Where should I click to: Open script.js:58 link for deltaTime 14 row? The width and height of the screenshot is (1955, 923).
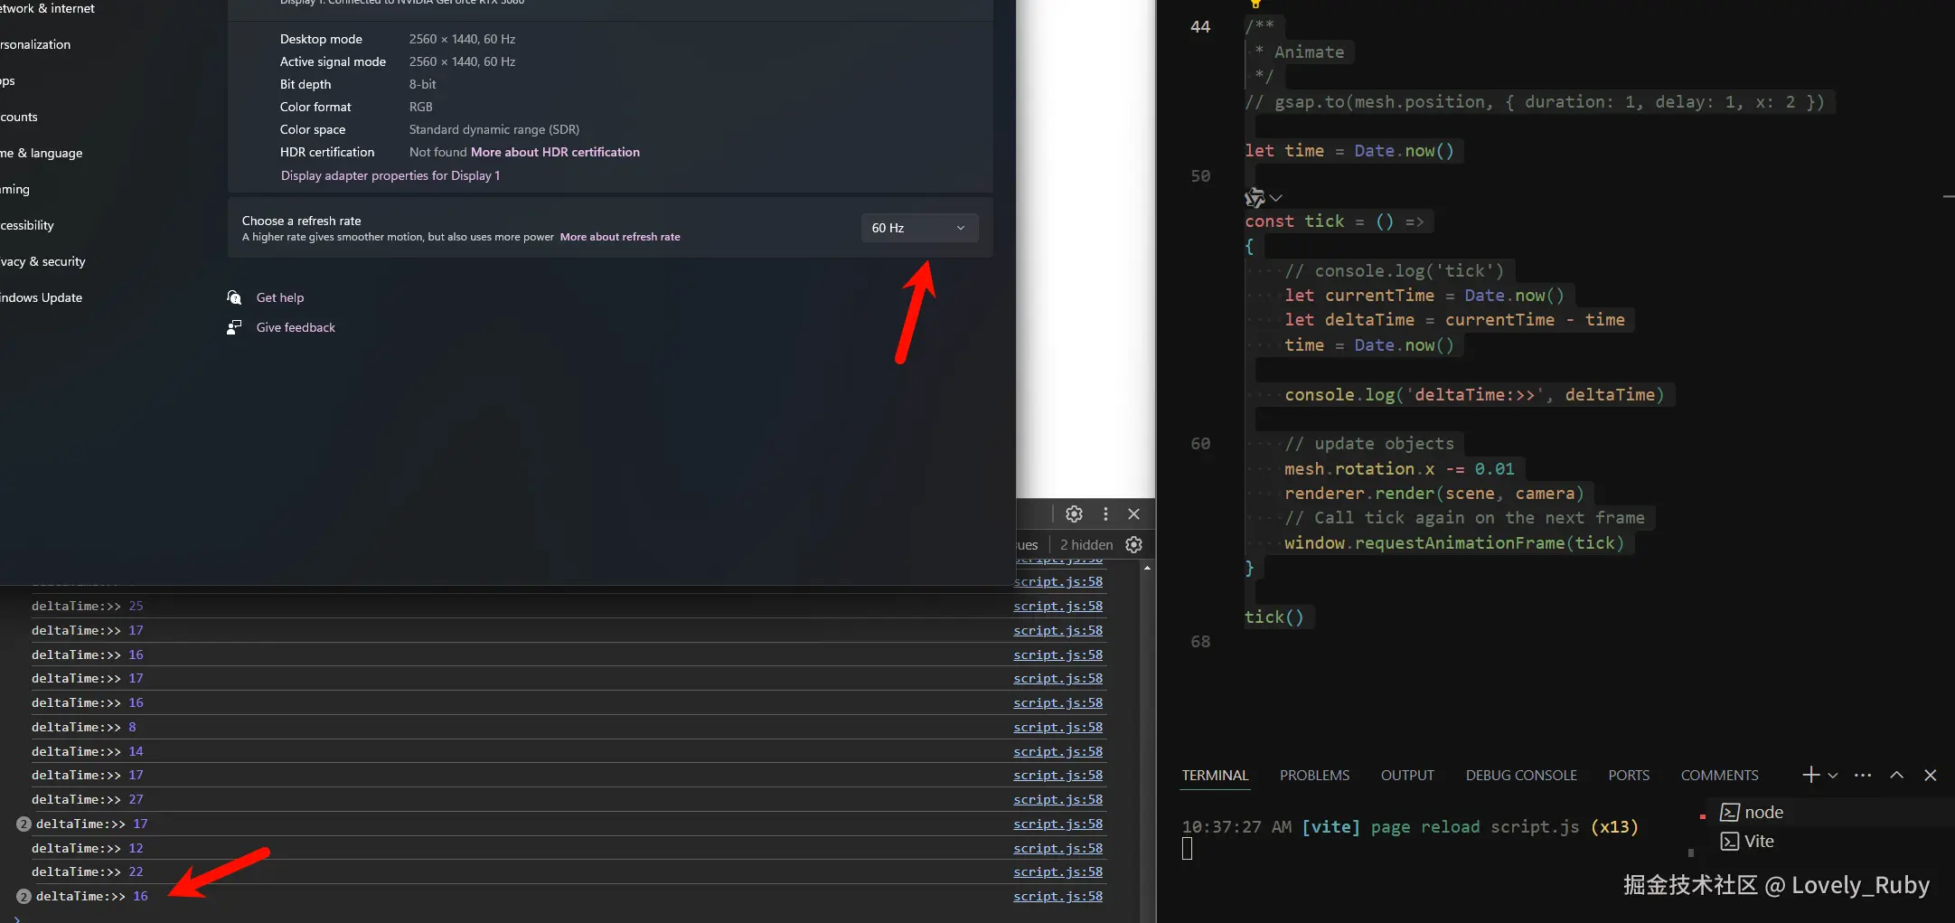(x=1057, y=751)
